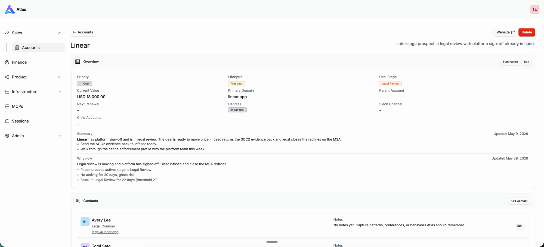Viewport: 544px width, 247px height.
Task: Open Finance in the sidebar
Action: click(33, 62)
